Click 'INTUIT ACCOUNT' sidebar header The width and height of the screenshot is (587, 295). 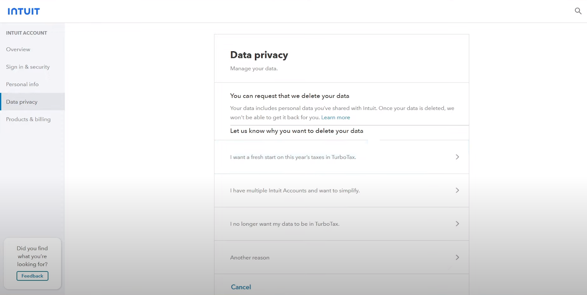tap(26, 33)
